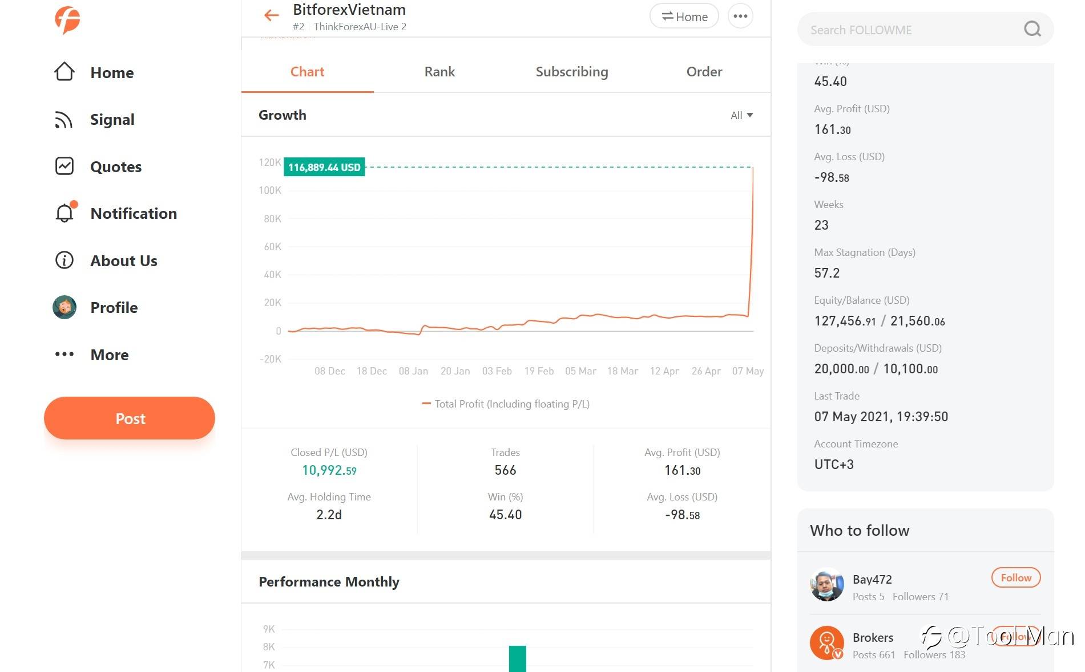Click the Home label in sidebar

[x=112, y=72]
